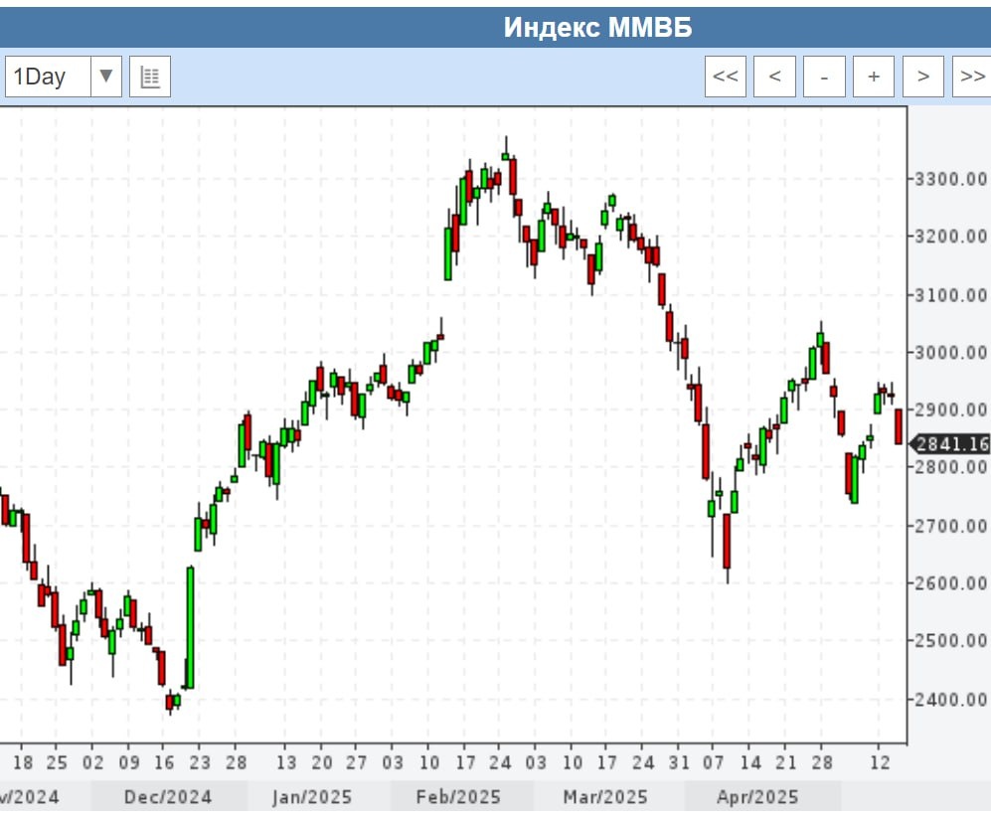Click the tall green candle before 23 December
991x818 pixels.
click(190, 628)
